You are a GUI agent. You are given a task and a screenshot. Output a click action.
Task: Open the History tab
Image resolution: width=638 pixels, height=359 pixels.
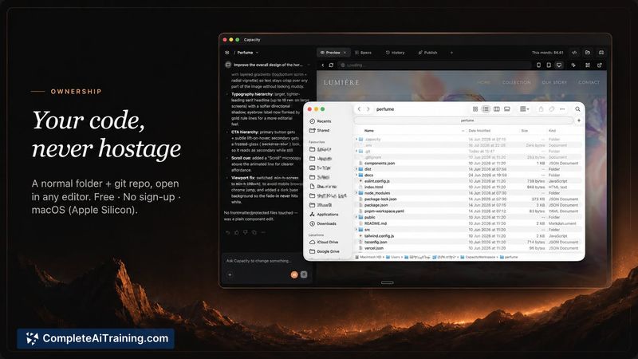click(x=395, y=53)
